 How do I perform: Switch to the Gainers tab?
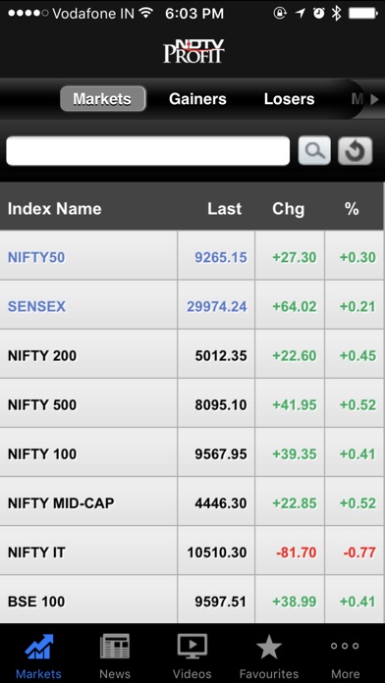click(197, 99)
